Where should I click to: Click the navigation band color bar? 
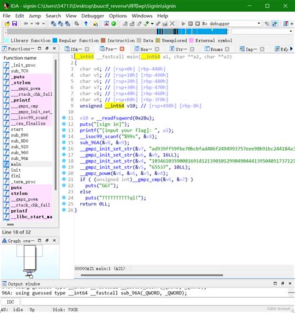117,32
